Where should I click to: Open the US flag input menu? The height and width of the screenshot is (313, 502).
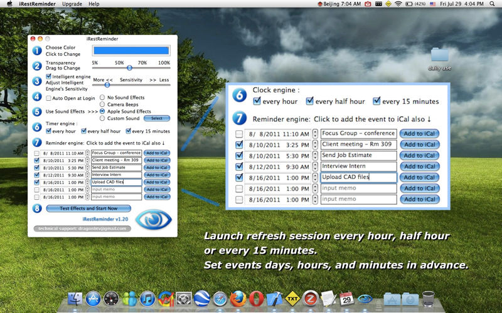point(433,4)
